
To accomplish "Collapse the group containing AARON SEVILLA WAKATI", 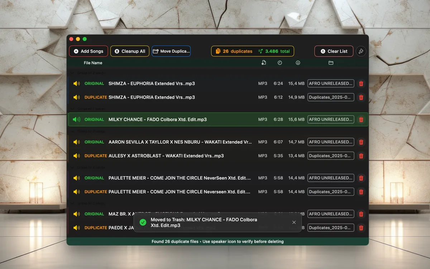I will tap(72, 131).
